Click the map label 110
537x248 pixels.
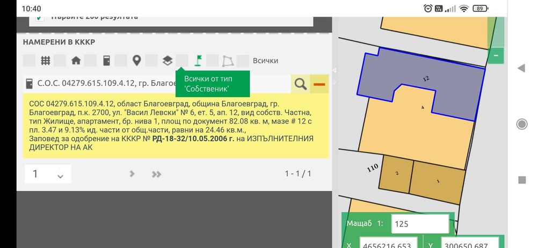372,168
